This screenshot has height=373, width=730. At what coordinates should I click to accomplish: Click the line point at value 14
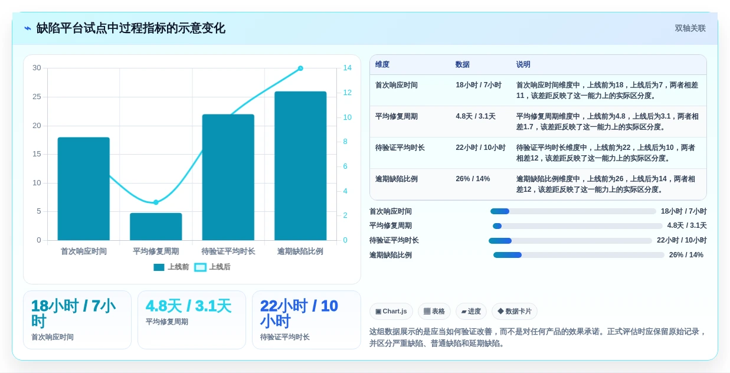click(300, 68)
